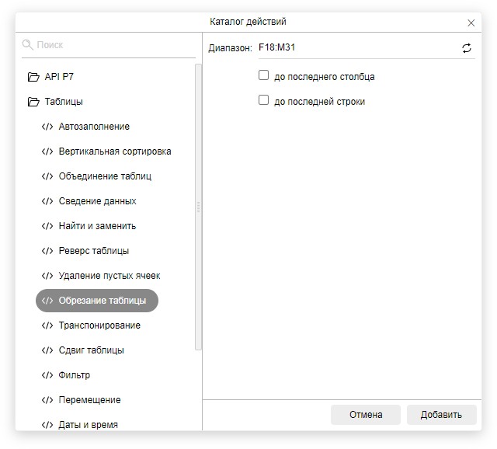Click the Отмена button
This screenshot has height=449, width=497.
pos(366,415)
